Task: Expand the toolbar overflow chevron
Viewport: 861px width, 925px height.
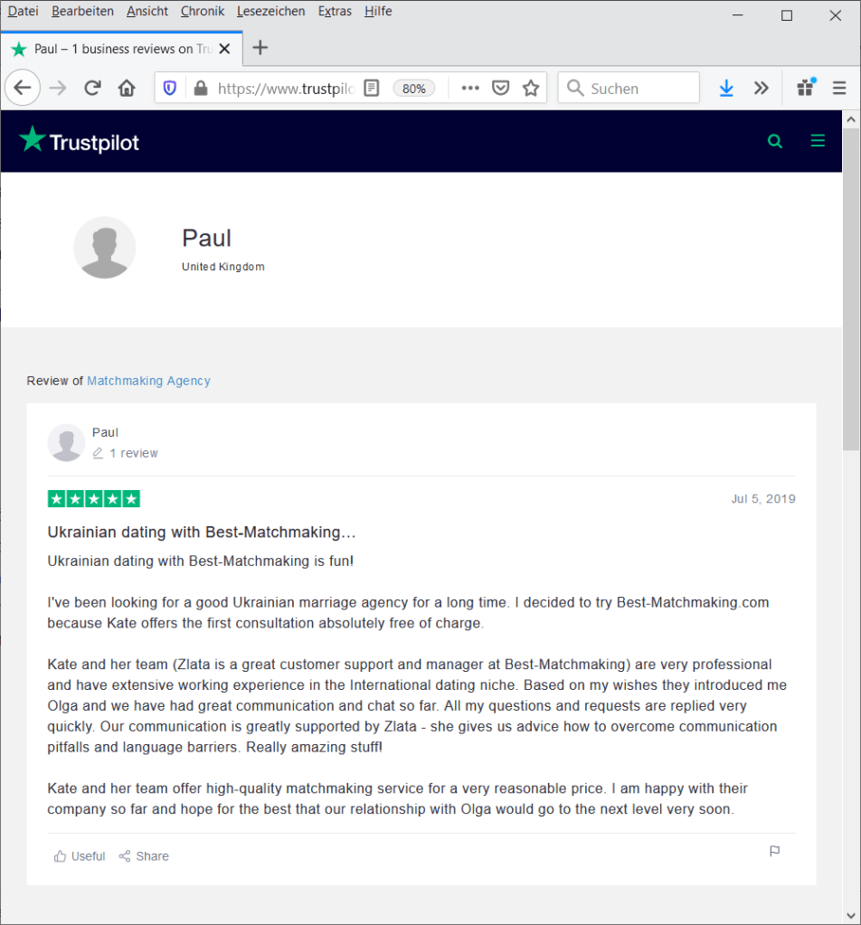Action: [x=762, y=89]
